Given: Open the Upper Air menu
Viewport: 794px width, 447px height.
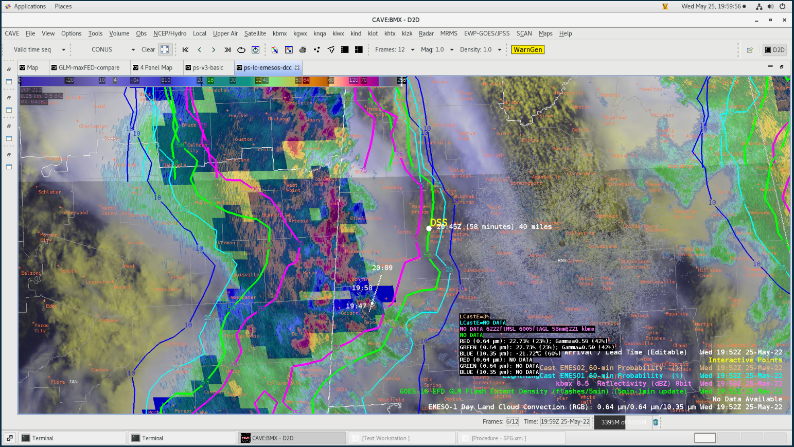Looking at the screenshot, I should click(x=225, y=33).
